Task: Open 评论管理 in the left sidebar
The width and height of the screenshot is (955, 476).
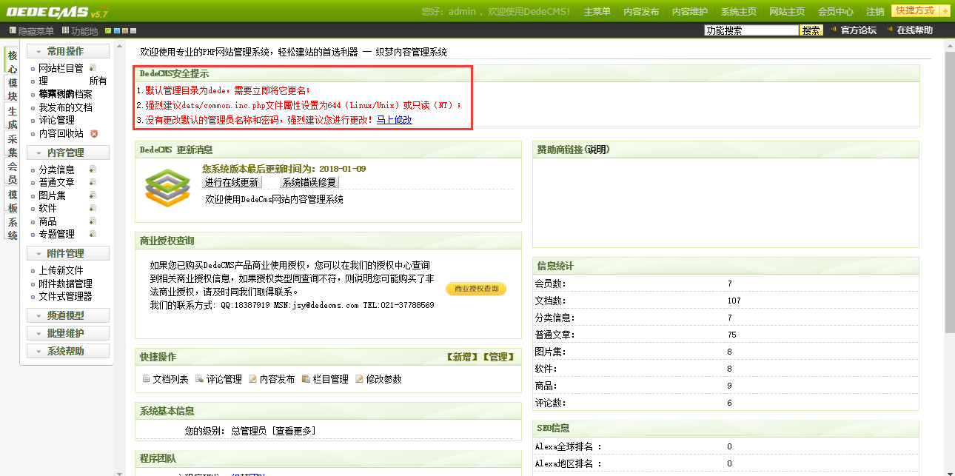Action: [x=57, y=120]
